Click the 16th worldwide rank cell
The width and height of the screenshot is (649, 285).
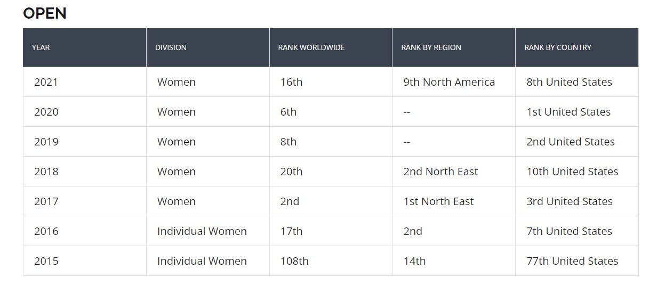[291, 82]
